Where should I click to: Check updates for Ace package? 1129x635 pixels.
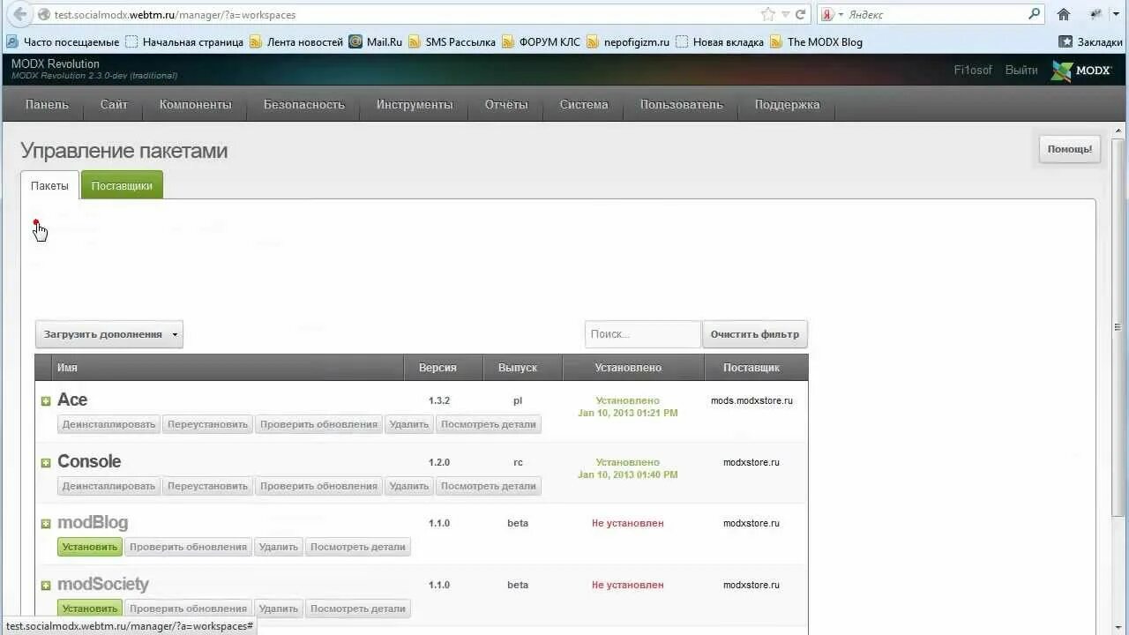(318, 424)
